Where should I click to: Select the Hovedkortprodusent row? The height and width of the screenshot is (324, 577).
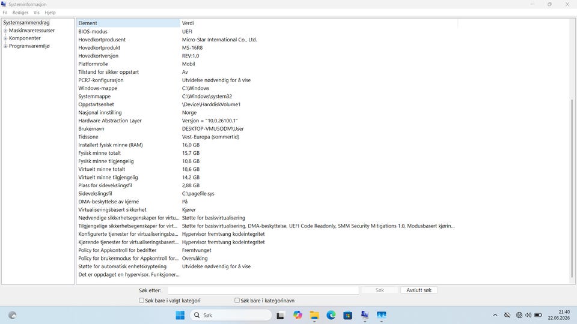pyautogui.click(x=267, y=40)
